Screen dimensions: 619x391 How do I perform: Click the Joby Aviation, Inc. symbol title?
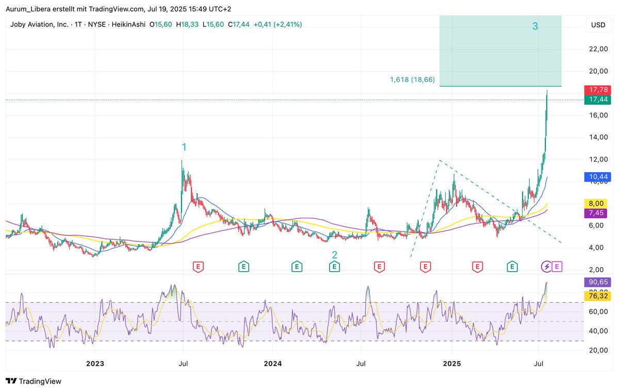[40, 24]
